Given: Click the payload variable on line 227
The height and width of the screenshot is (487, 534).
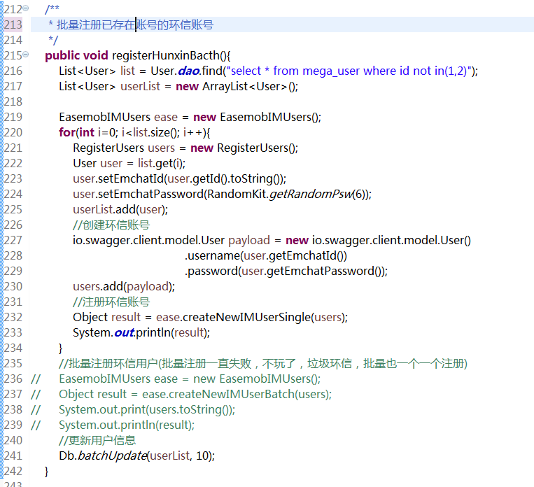Looking at the screenshot, I should tap(249, 241).
